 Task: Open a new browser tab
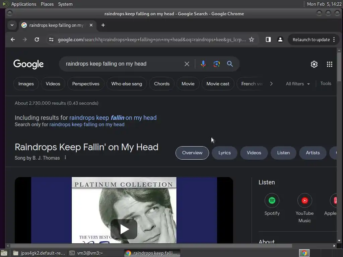(x=103, y=25)
